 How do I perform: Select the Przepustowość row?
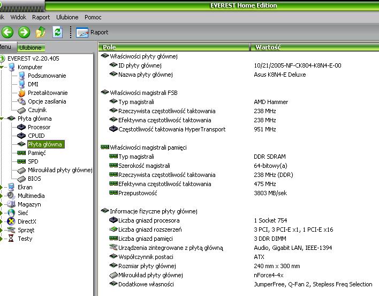point(238,193)
